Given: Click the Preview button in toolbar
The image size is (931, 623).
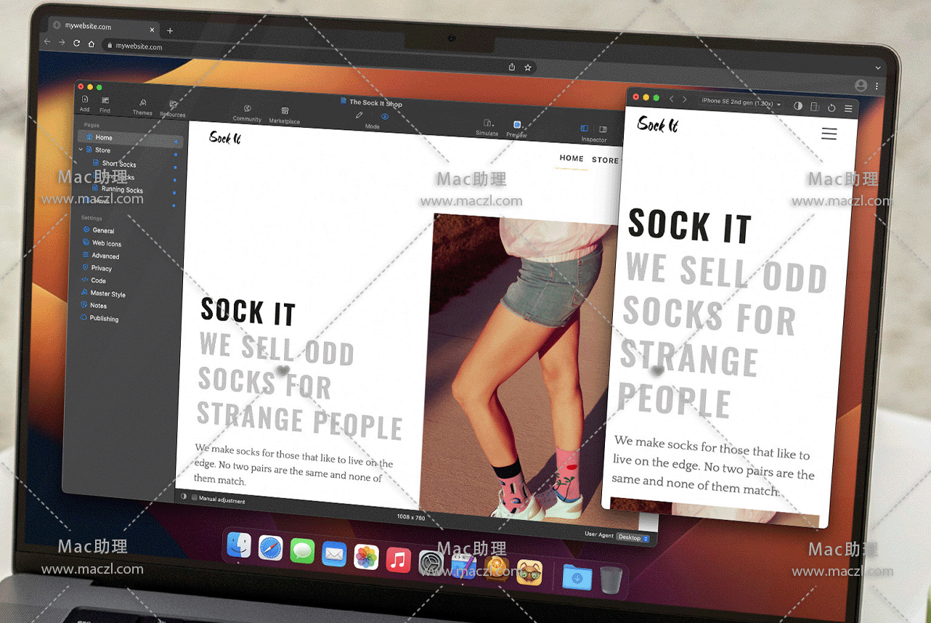Looking at the screenshot, I should (x=517, y=126).
